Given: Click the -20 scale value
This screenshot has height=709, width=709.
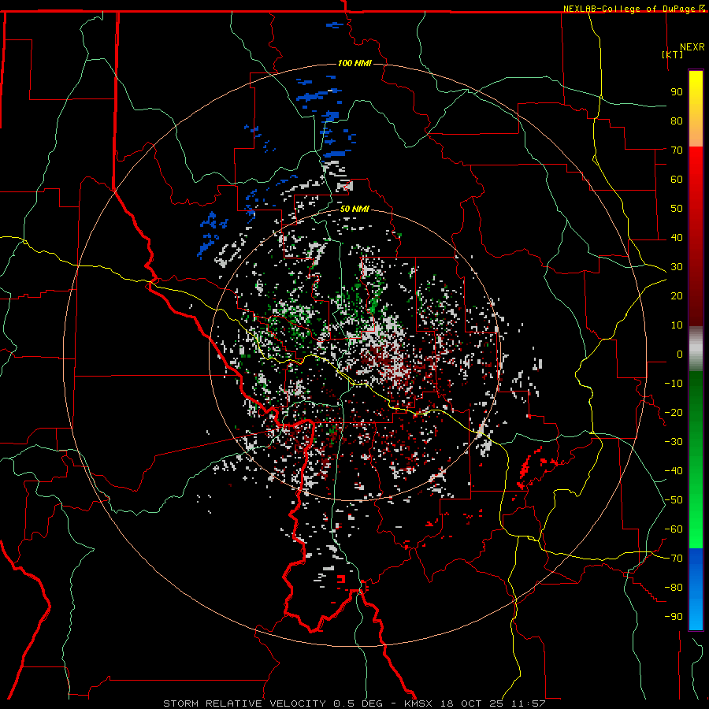Looking at the screenshot, I should coord(674,412).
